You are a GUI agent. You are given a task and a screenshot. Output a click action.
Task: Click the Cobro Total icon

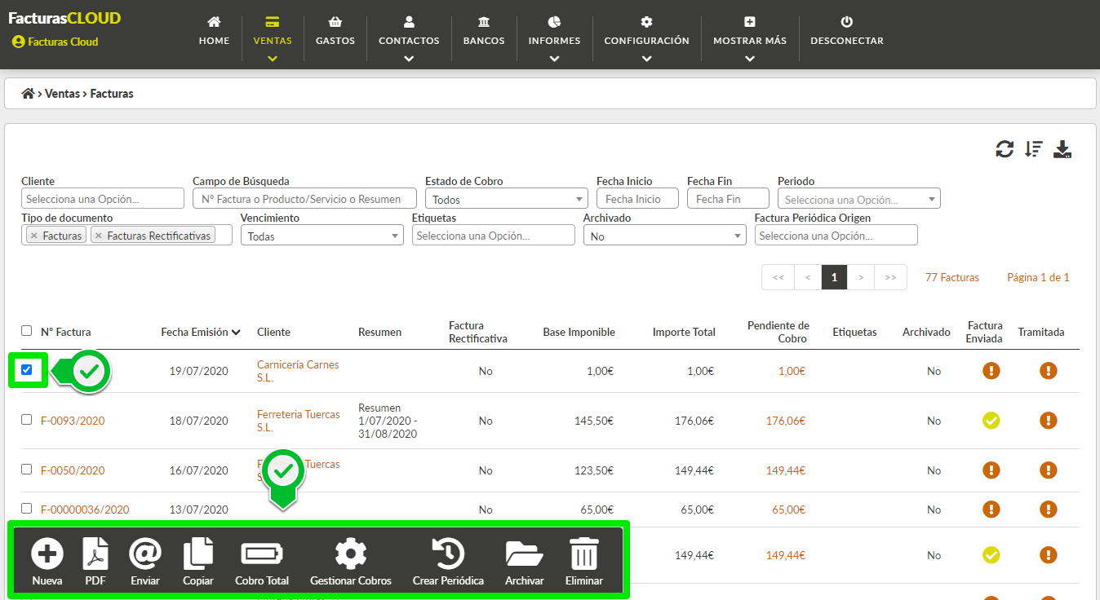tap(262, 555)
